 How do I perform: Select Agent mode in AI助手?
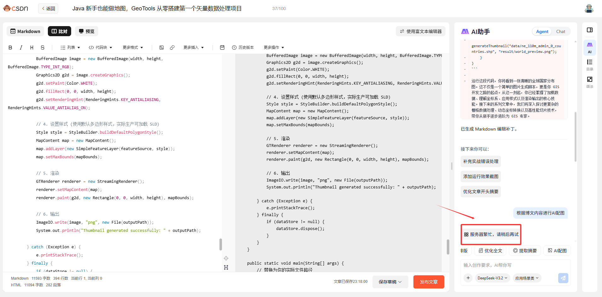pyautogui.click(x=542, y=31)
